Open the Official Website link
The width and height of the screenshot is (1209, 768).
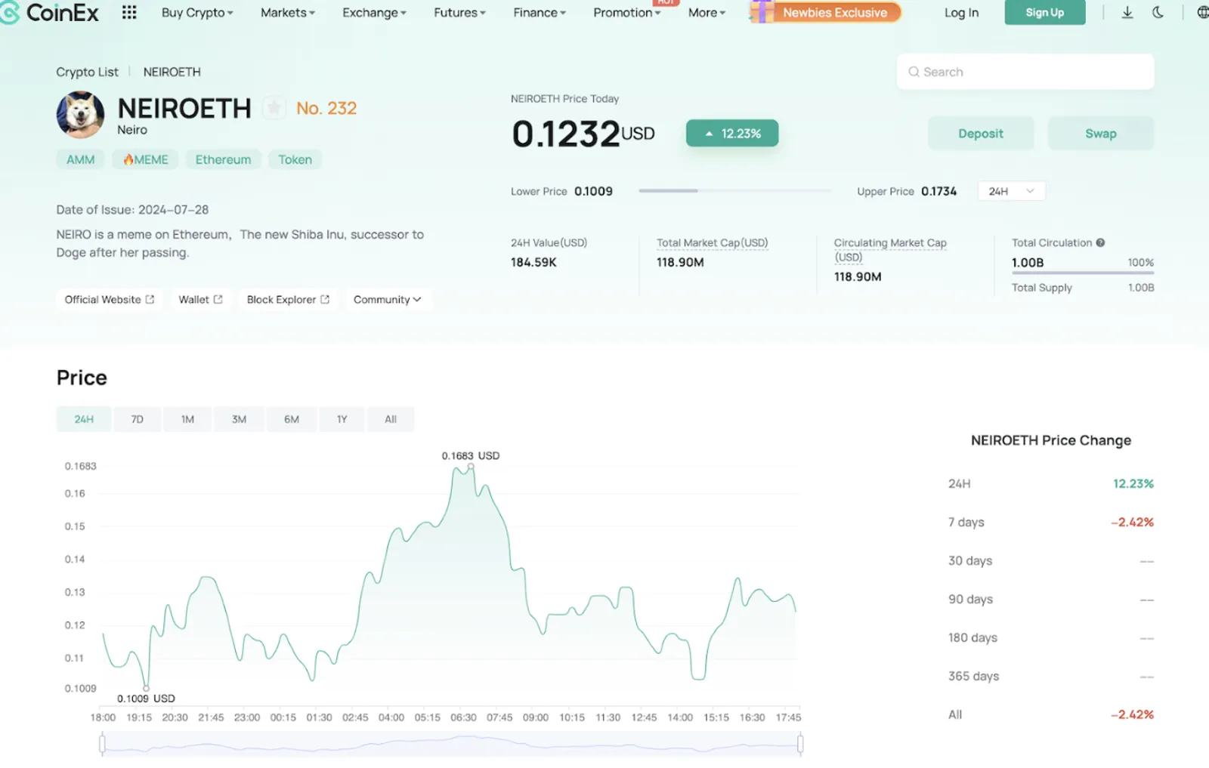pos(110,300)
